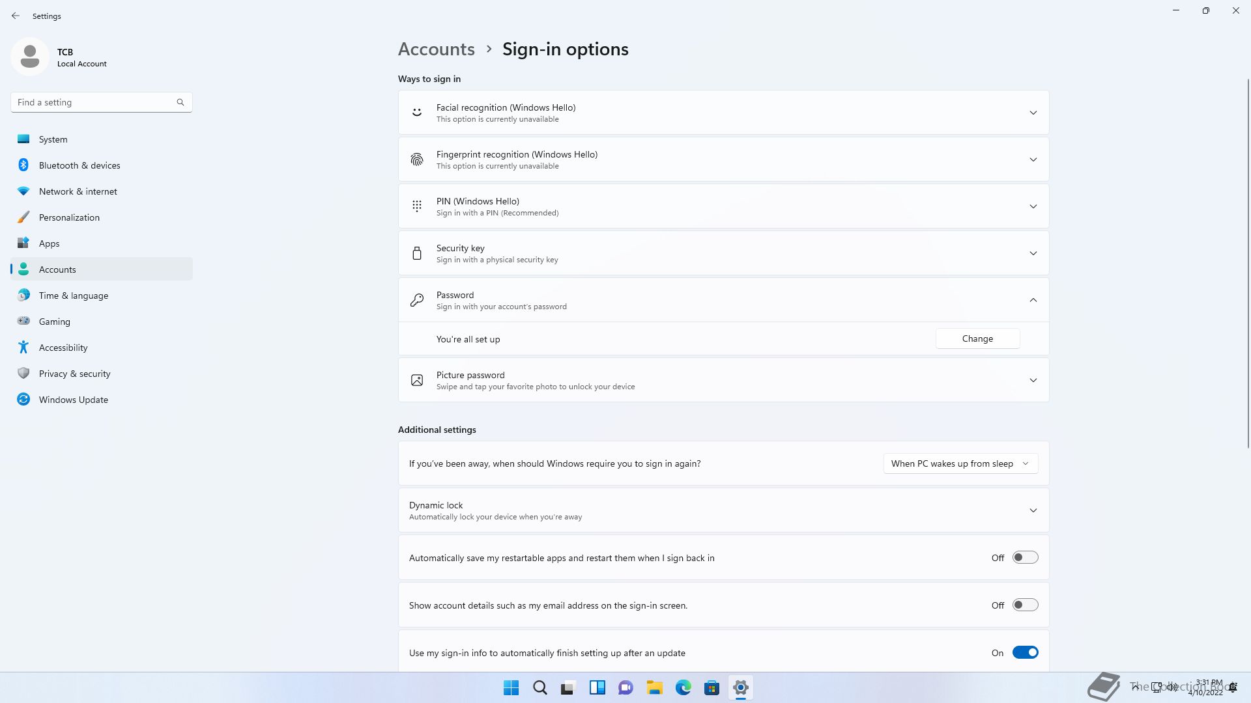Go to System settings
The height and width of the screenshot is (703, 1251).
click(x=102, y=139)
